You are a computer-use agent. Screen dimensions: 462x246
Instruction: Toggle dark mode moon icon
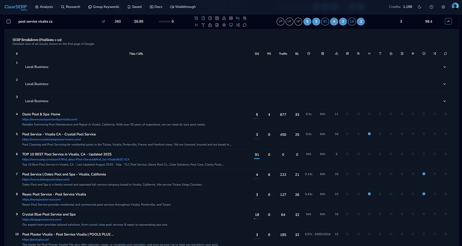pos(420,7)
